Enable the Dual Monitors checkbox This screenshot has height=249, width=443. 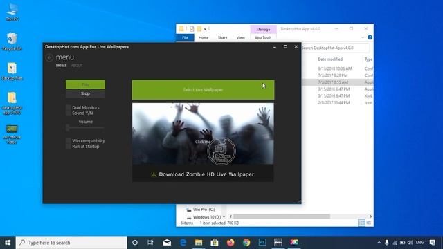click(x=68, y=108)
